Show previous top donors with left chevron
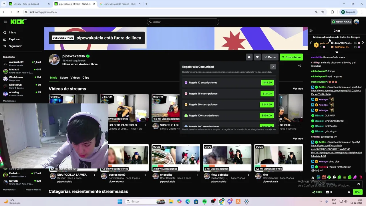 tap(311, 43)
